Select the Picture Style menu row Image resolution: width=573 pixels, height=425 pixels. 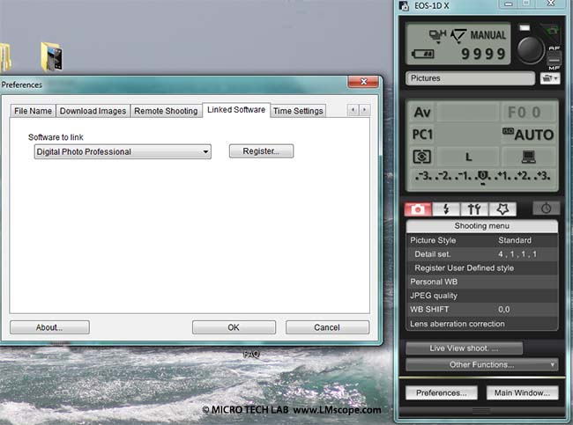tap(481, 240)
